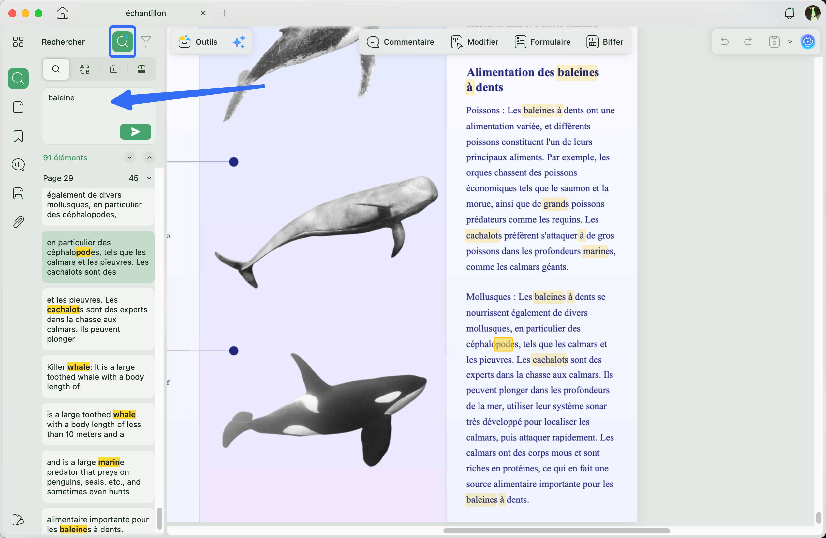Click the trash delete icon in search toolbar

pos(113,69)
